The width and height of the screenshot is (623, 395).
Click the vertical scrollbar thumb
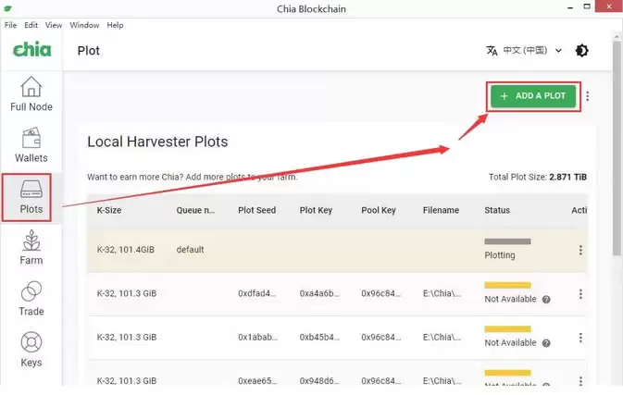tap(617, 147)
